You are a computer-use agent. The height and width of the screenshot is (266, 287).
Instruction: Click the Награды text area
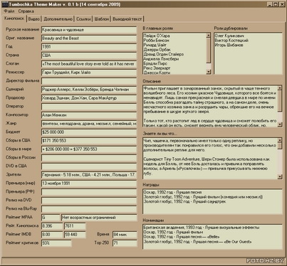212,201
